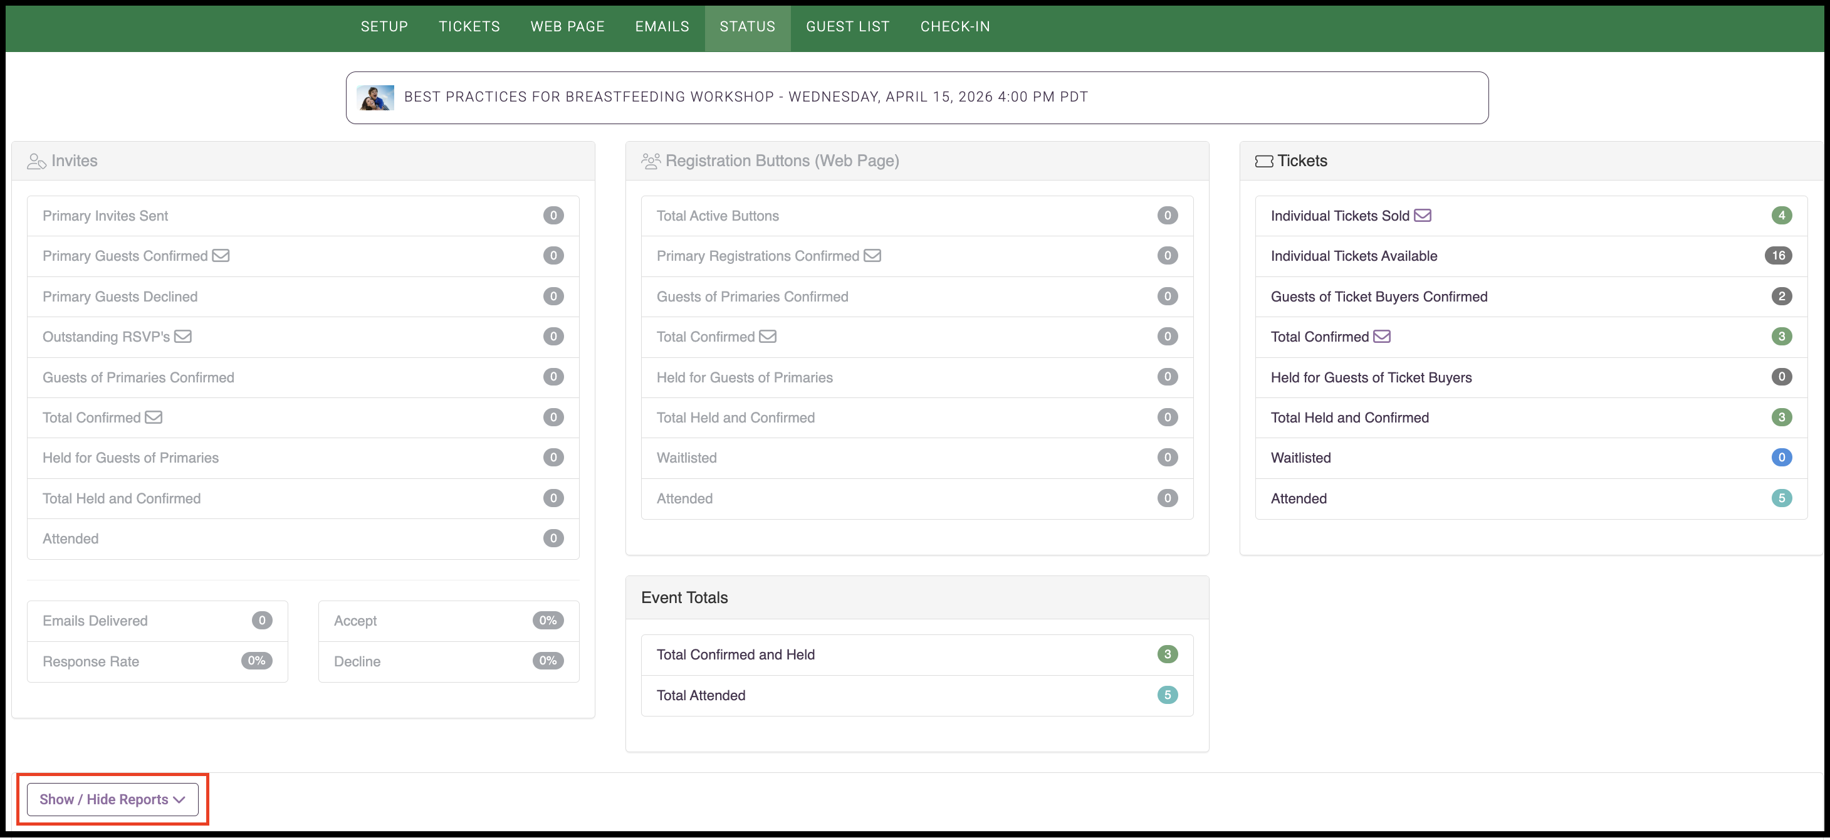Viewport: 1830px width, 840px height.
Task: Click envelope icon beside Primary Registrations Confirmed
Action: point(872,256)
